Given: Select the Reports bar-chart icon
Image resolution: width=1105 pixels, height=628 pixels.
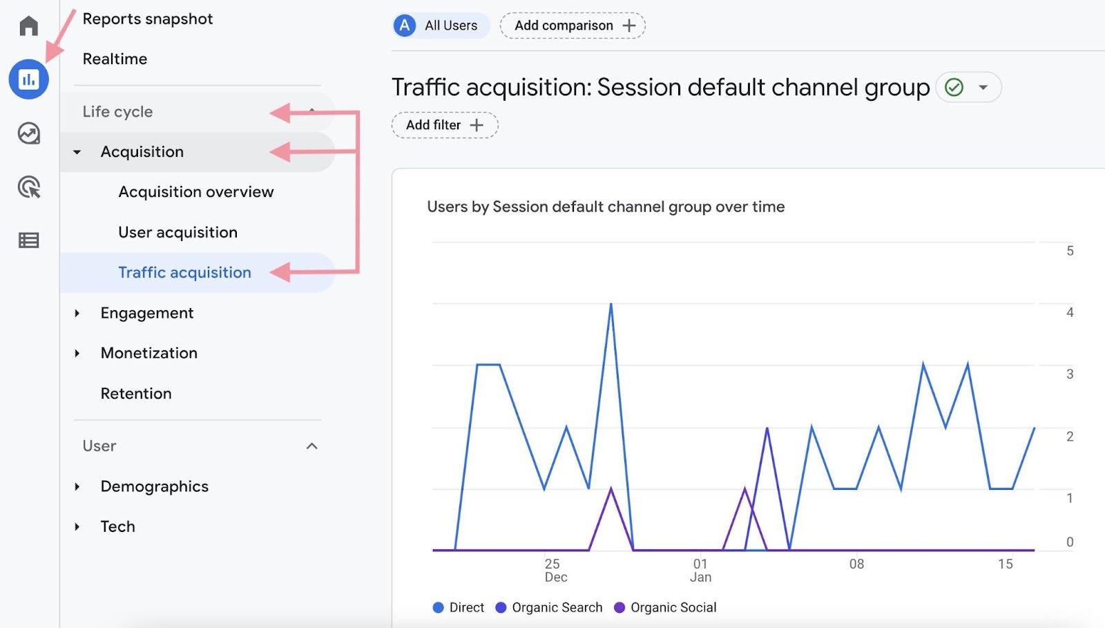Looking at the screenshot, I should tap(28, 79).
